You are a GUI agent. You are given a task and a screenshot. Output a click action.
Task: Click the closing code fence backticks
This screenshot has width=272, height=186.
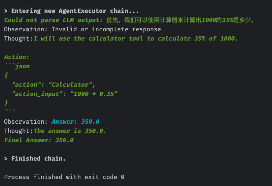pos(10,111)
